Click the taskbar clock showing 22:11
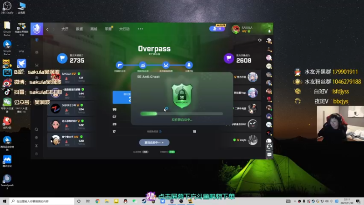364x205 pixels. [347, 201]
